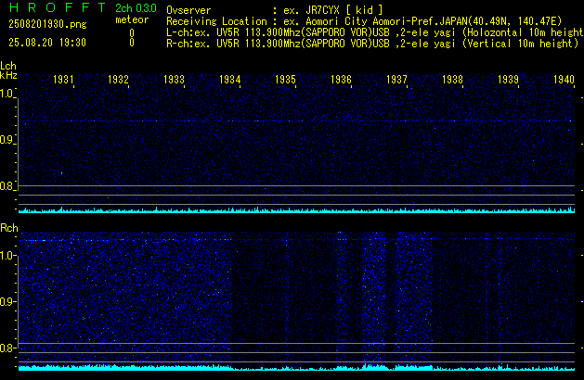
Task: Click the 1.0 frequency label on Rch
Action: [6, 256]
